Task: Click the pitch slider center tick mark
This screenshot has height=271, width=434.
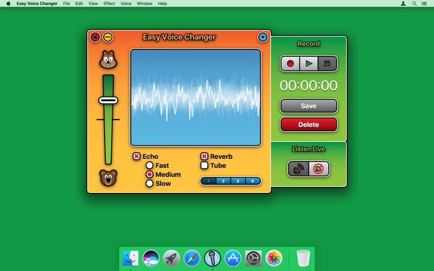Action: [108, 119]
